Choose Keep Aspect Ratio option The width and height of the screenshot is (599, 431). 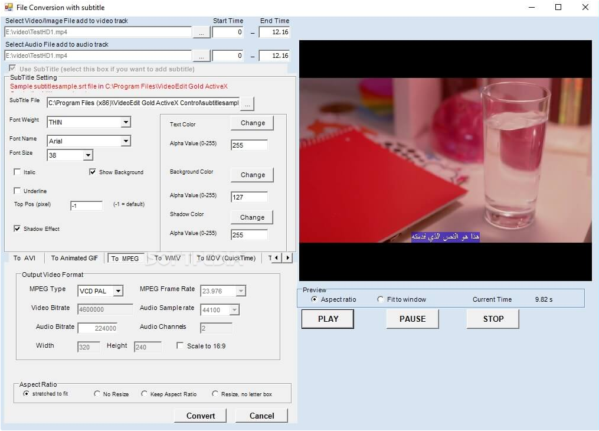[144, 394]
